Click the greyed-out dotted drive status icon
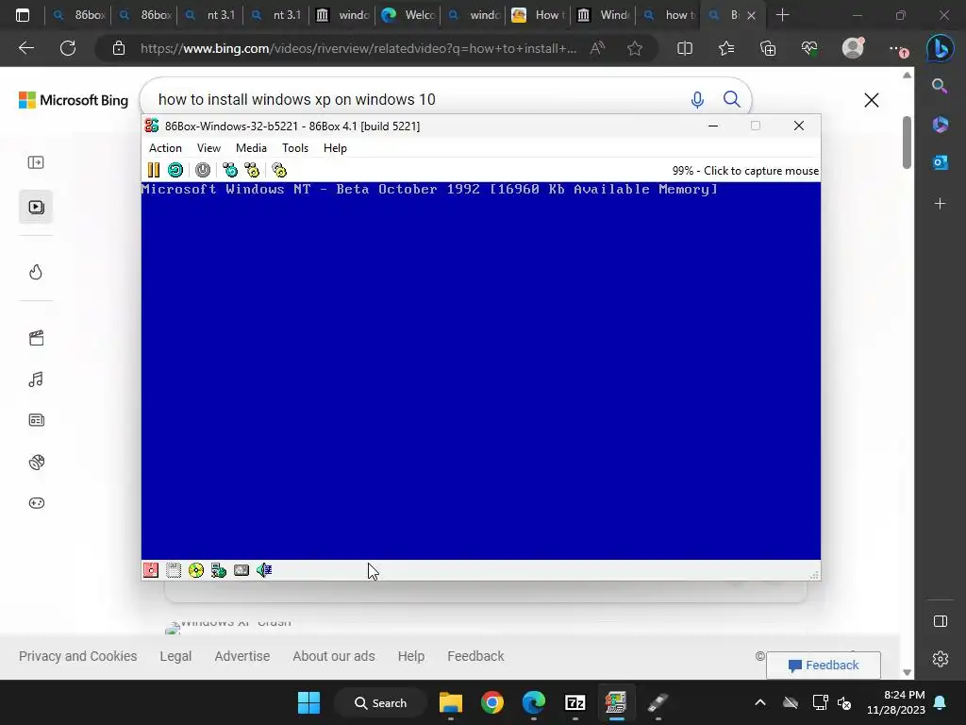 coord(174,570)
